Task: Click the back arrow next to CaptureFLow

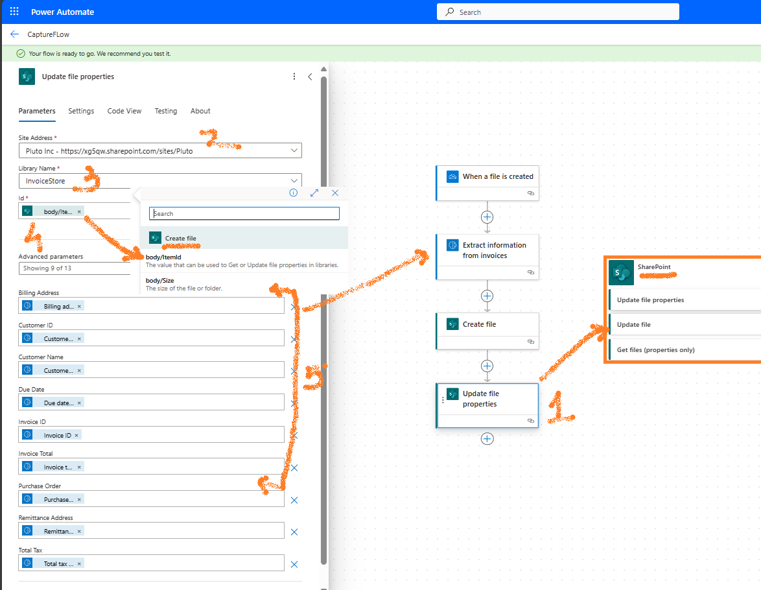Action: [14, 34]
